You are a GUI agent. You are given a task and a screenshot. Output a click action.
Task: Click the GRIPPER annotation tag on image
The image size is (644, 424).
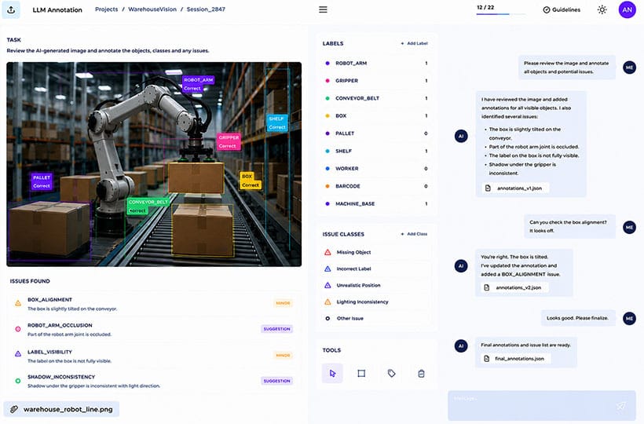click(229, 141)
